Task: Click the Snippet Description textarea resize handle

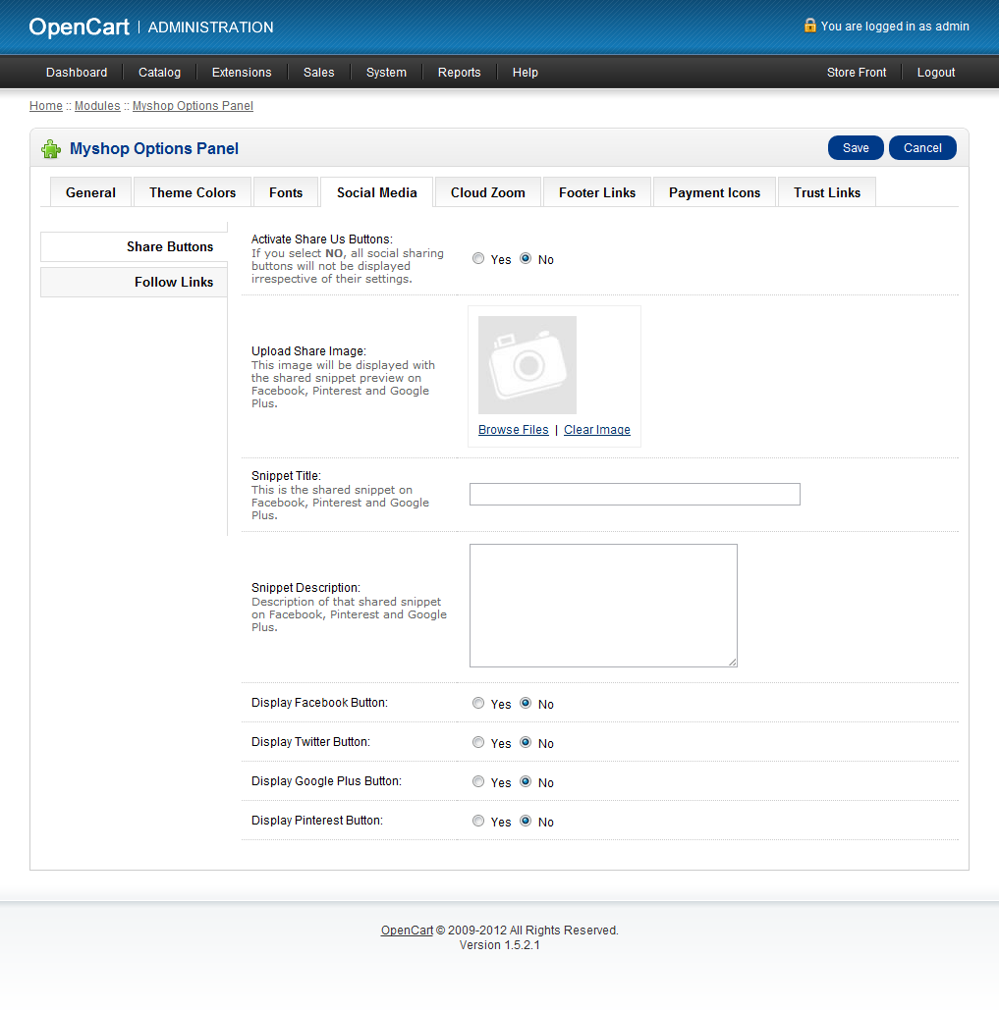Action: click(733, 663)
